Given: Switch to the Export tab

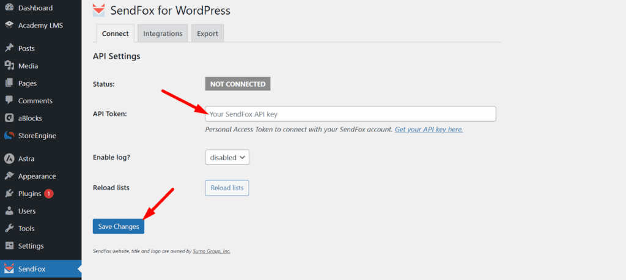Looking at the screenshot, I should 208,34.
